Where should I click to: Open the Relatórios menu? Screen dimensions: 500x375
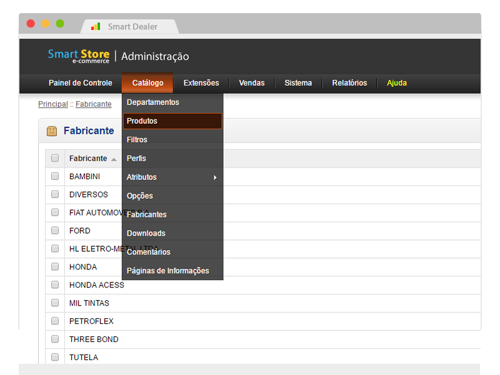tap(349, 83)
